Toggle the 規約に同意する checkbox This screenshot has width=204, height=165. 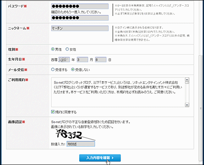53,112
